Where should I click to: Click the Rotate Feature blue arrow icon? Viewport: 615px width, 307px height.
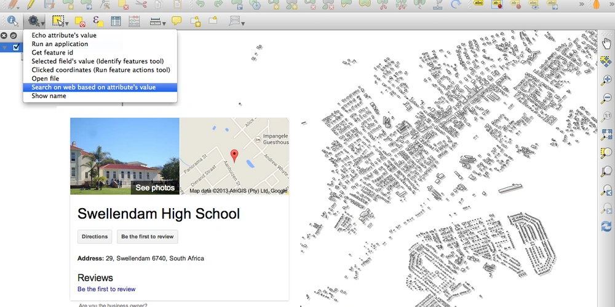456,4
